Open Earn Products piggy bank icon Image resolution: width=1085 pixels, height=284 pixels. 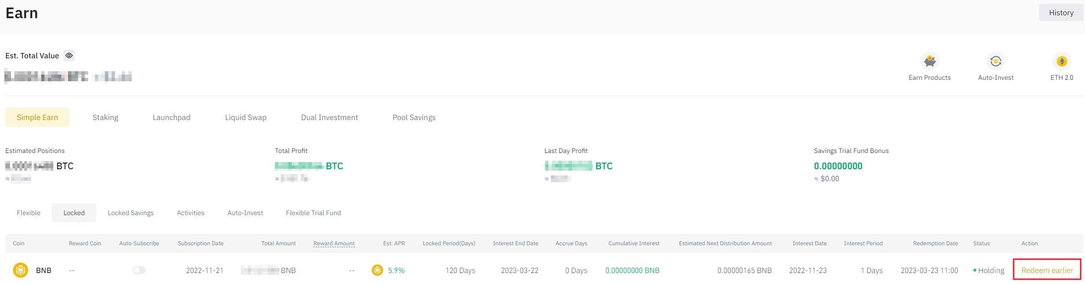tap(929, 62)
